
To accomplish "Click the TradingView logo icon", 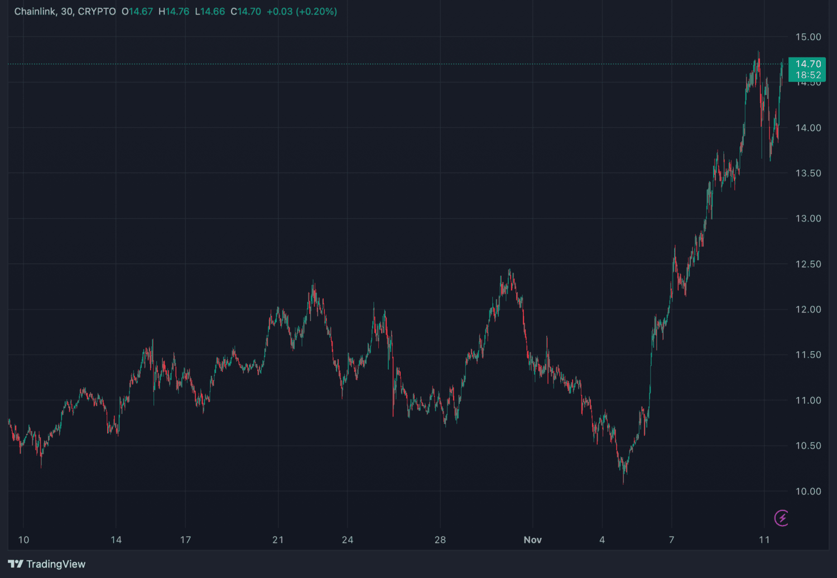I will click(16, 564).
